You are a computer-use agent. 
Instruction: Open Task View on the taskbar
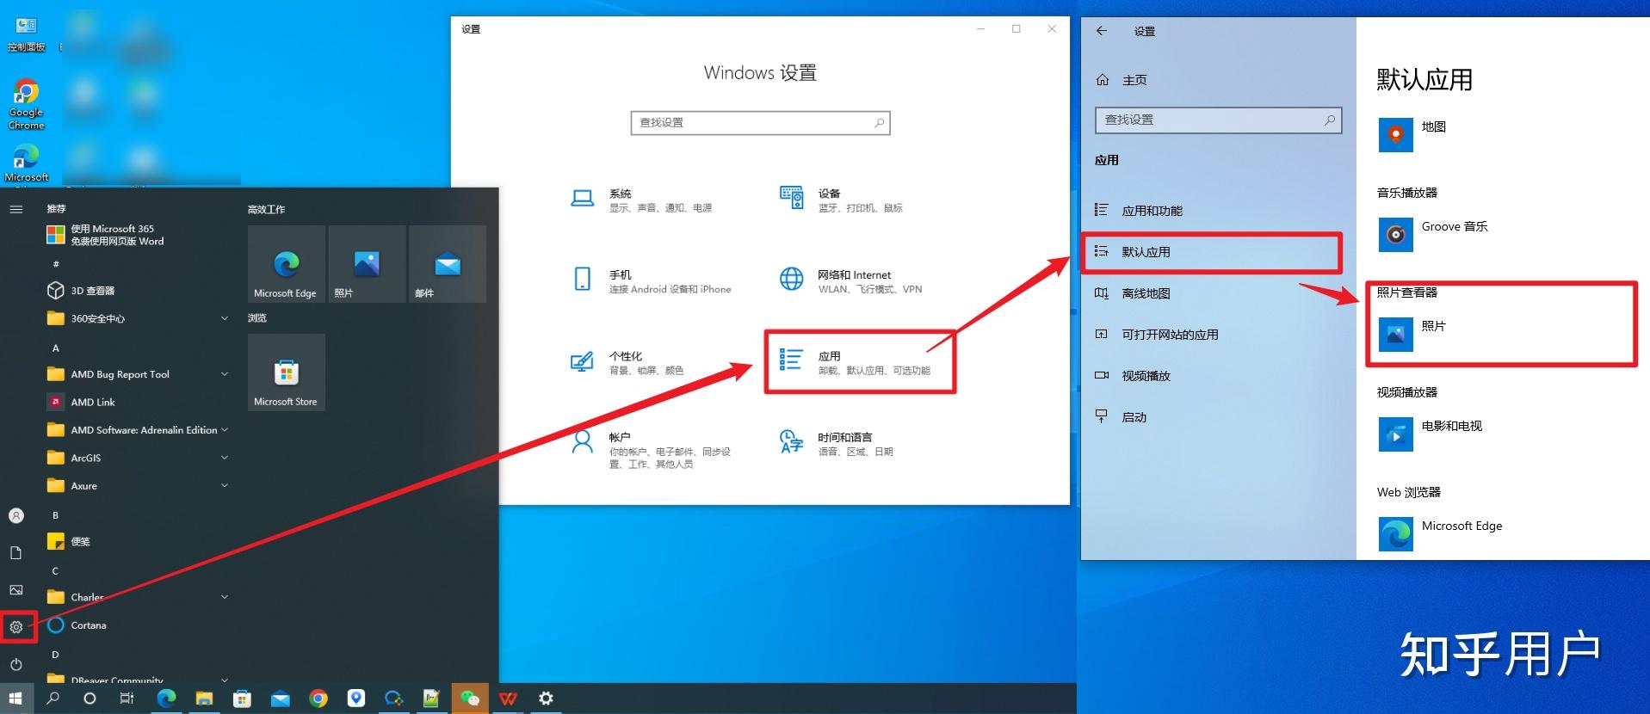point(127,699)
